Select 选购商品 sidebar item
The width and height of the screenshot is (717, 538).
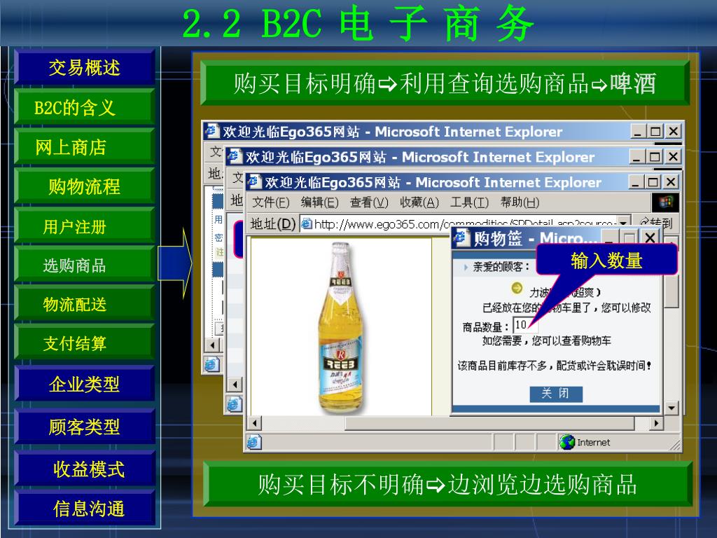pyautogui.click(x=85, y=265)
